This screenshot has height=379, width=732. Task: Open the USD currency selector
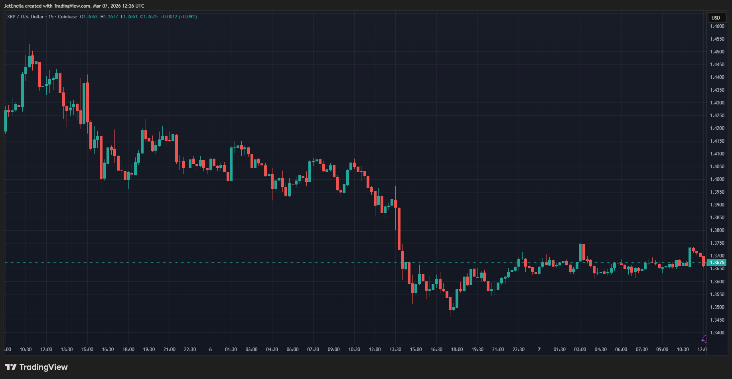716,18
